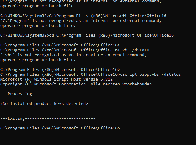Click the '.vbs /dstatus' command text
Image resolution: width=196 pixels, height=145 pixels.
point(136,50)
